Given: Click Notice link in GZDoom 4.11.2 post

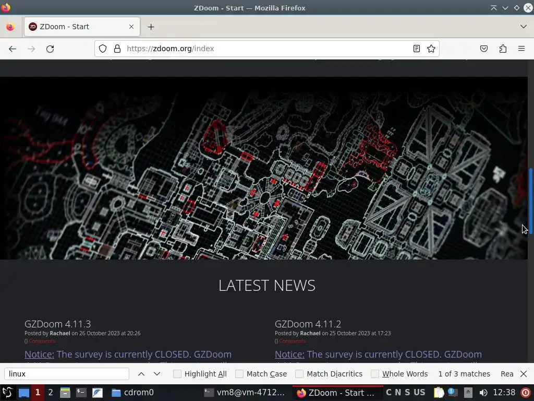Looking at the screenshot, I should [x=289, y=355].
